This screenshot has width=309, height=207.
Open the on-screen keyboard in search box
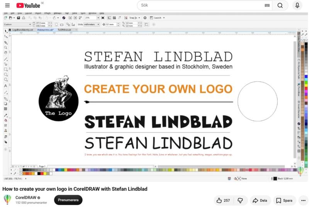click(x=267, y=5)
